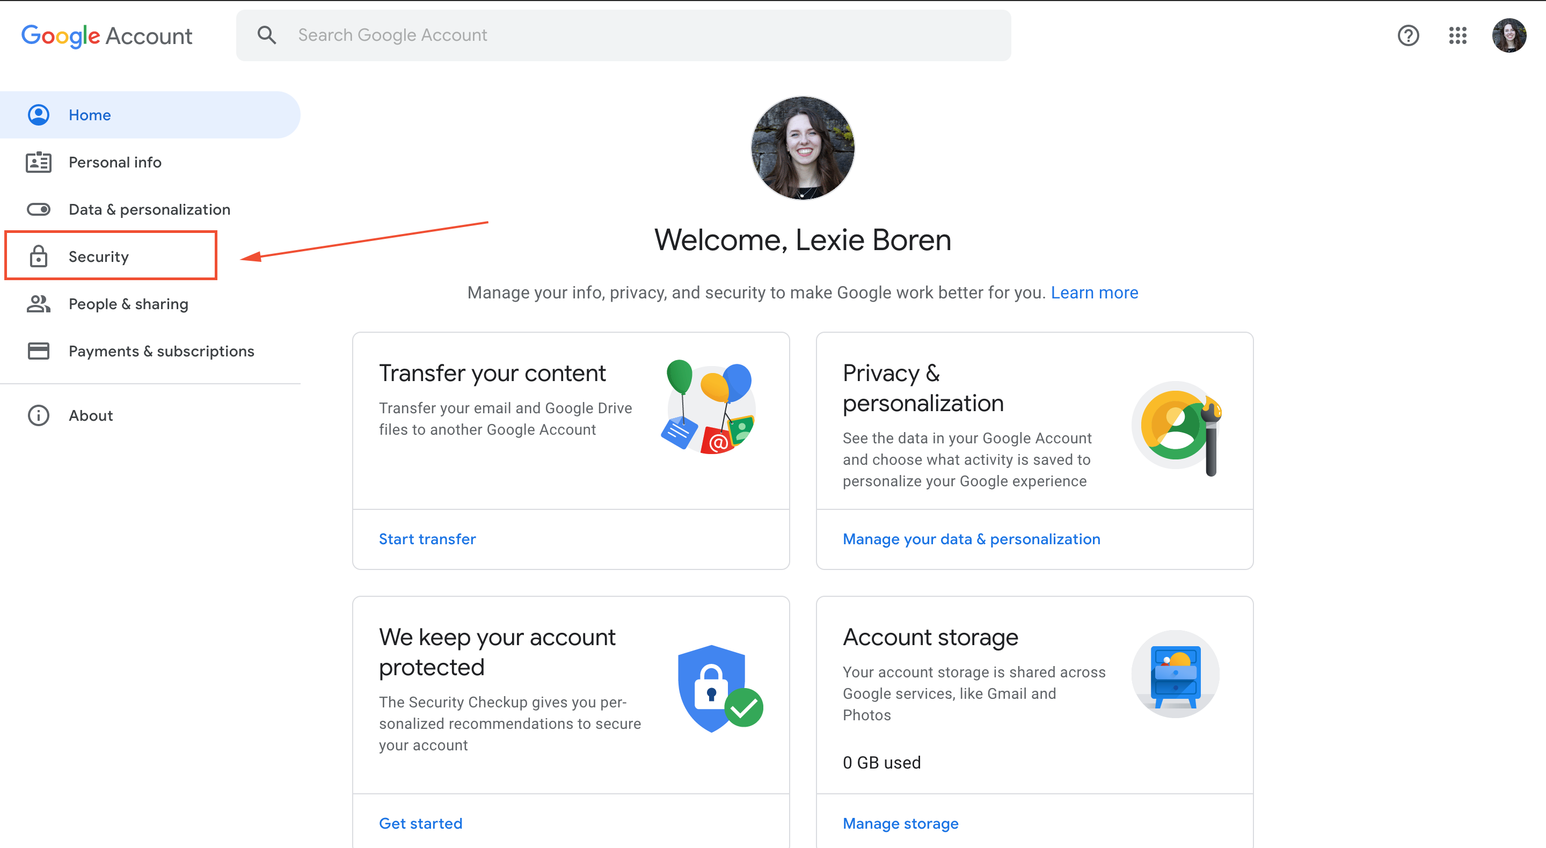Click the Privacy & personalization heading
The height and width of the screenshot is (848, 1546).
coord(923,388)
